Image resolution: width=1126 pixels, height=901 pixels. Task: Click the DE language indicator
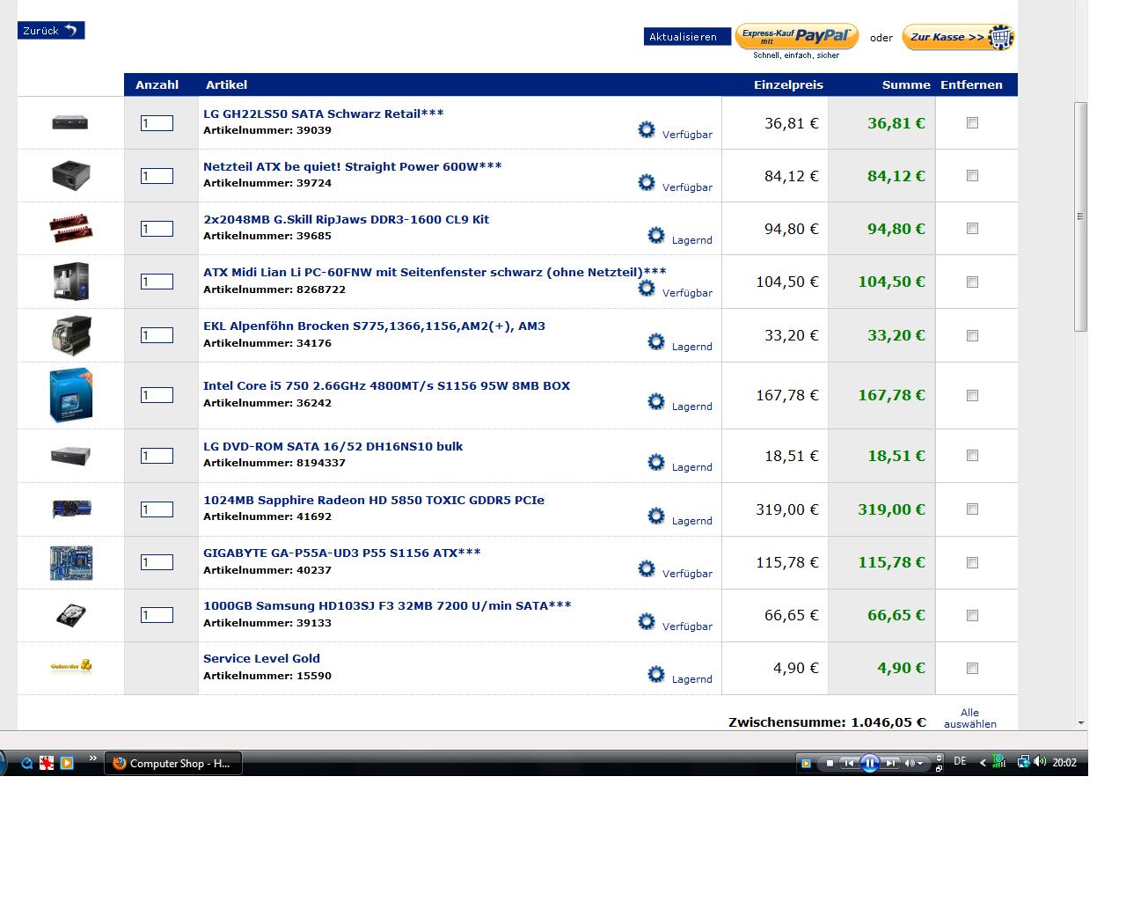(960, 762)
